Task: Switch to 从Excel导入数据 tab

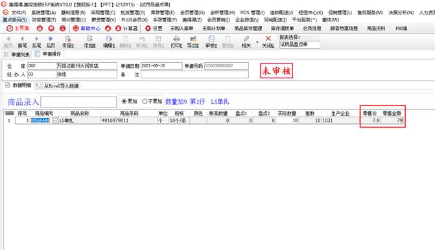Action: (58, 86)
